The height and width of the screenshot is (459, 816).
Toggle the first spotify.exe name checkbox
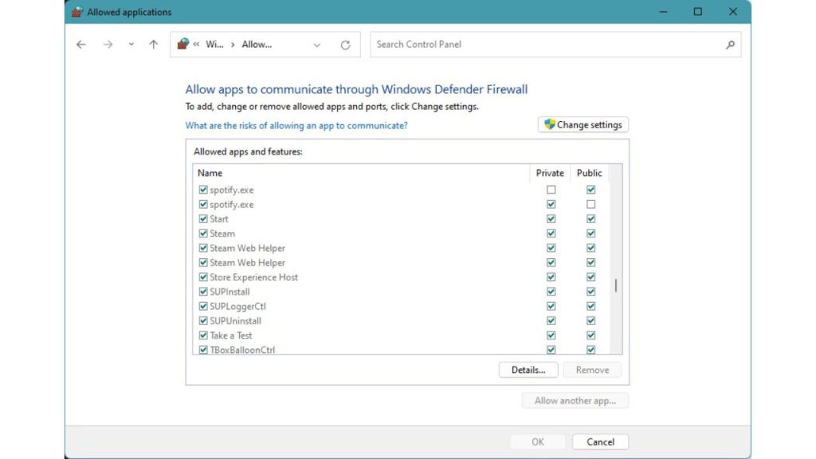[x=203, y=190]
